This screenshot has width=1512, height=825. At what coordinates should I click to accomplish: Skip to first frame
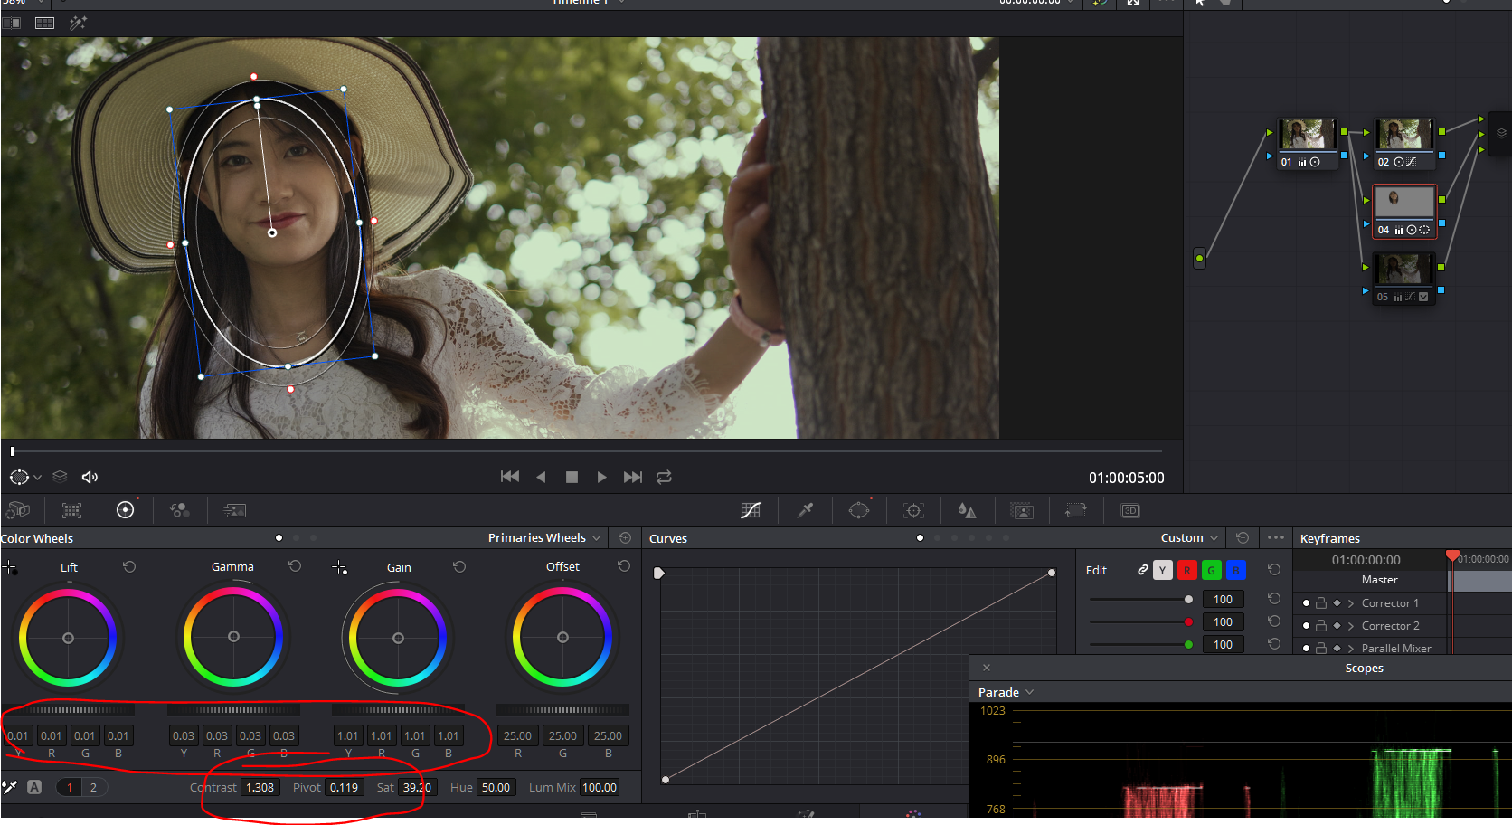click(510, 477)
